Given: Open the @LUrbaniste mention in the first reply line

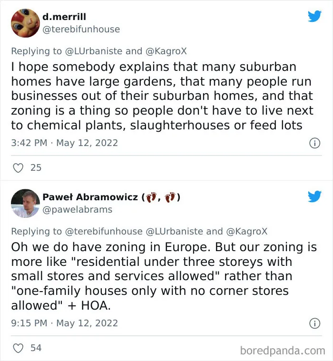Looking at the screenshot, I should [94, 51].
